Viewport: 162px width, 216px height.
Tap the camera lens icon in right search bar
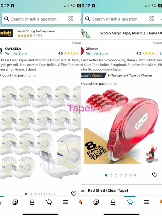pos(152,18)
